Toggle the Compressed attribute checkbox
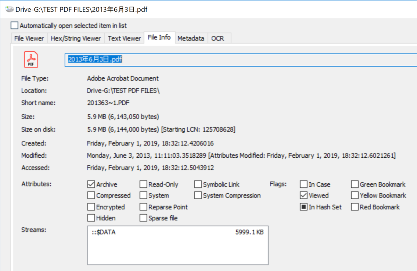Image resolution: width=417 pixels, height=271 pixels. (91, 195)
